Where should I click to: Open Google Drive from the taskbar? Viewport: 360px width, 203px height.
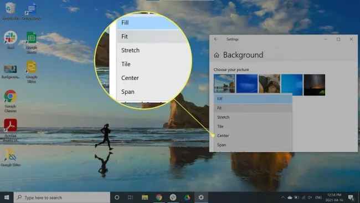point(187,197)
